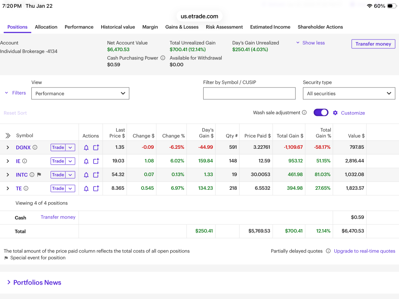Toggle the Wash sale adjustment switch
The width and height of the screenshot is (399, 299).
(321, 113)
